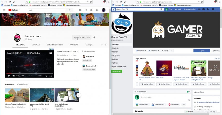Bookmark star in YouTube browser window
This screenshot has width=222, height=115.
[x=91, y=2]
